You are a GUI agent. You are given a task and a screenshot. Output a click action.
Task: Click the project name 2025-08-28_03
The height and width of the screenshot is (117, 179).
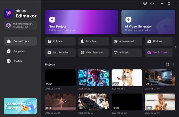[52, 89]
